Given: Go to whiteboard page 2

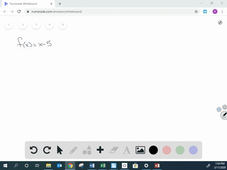Looking at the screenshot, I should 23,25.
